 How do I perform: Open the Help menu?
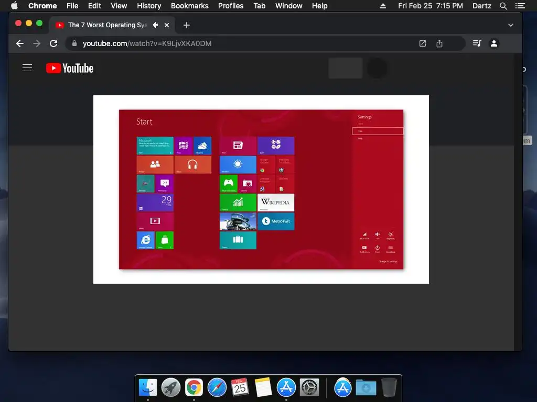pyautogui.click(x=319, y=6)
